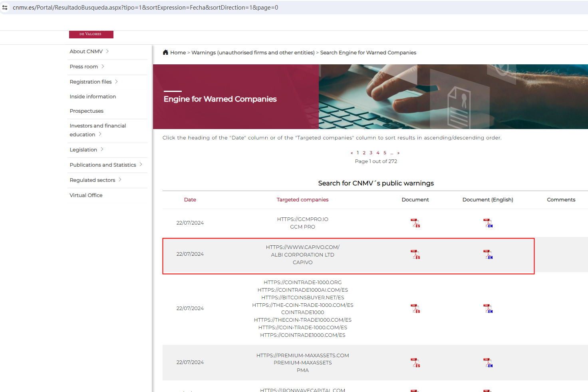Select HTTPS://GCMPRO.IO text

click(x=303, y=219)
